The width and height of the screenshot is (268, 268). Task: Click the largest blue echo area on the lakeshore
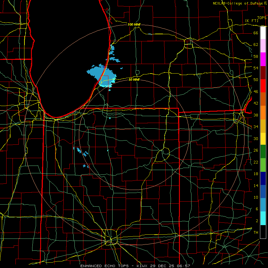[102, 75]
